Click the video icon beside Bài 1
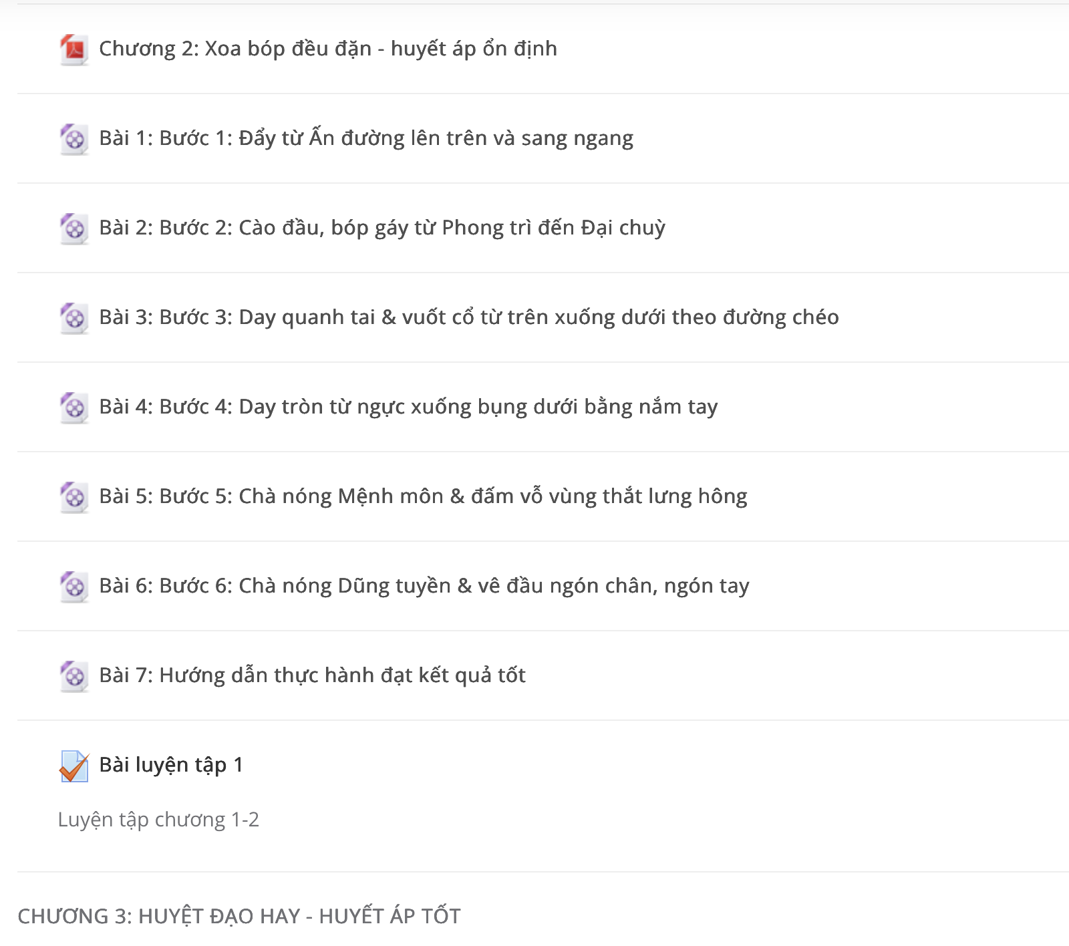Screen dimensions: 1069x946 pos(74,140)
